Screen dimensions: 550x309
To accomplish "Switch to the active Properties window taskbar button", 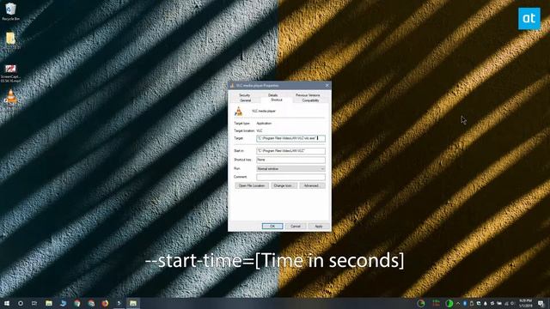I will tap(133, 303).
